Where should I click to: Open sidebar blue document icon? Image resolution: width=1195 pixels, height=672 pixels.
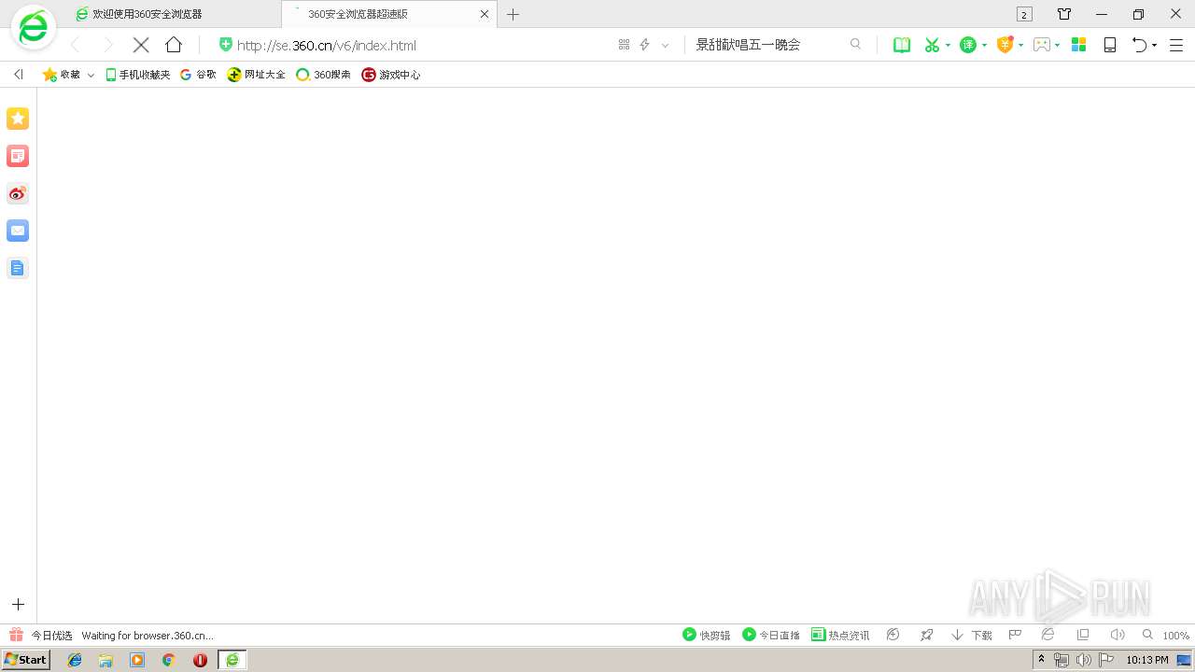18,268
